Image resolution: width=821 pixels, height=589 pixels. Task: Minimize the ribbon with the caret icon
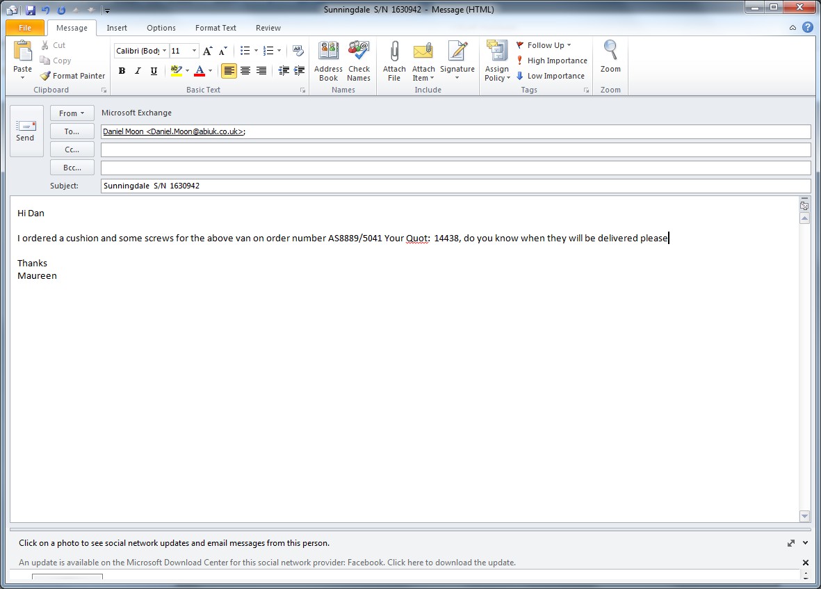click(792, 28)
